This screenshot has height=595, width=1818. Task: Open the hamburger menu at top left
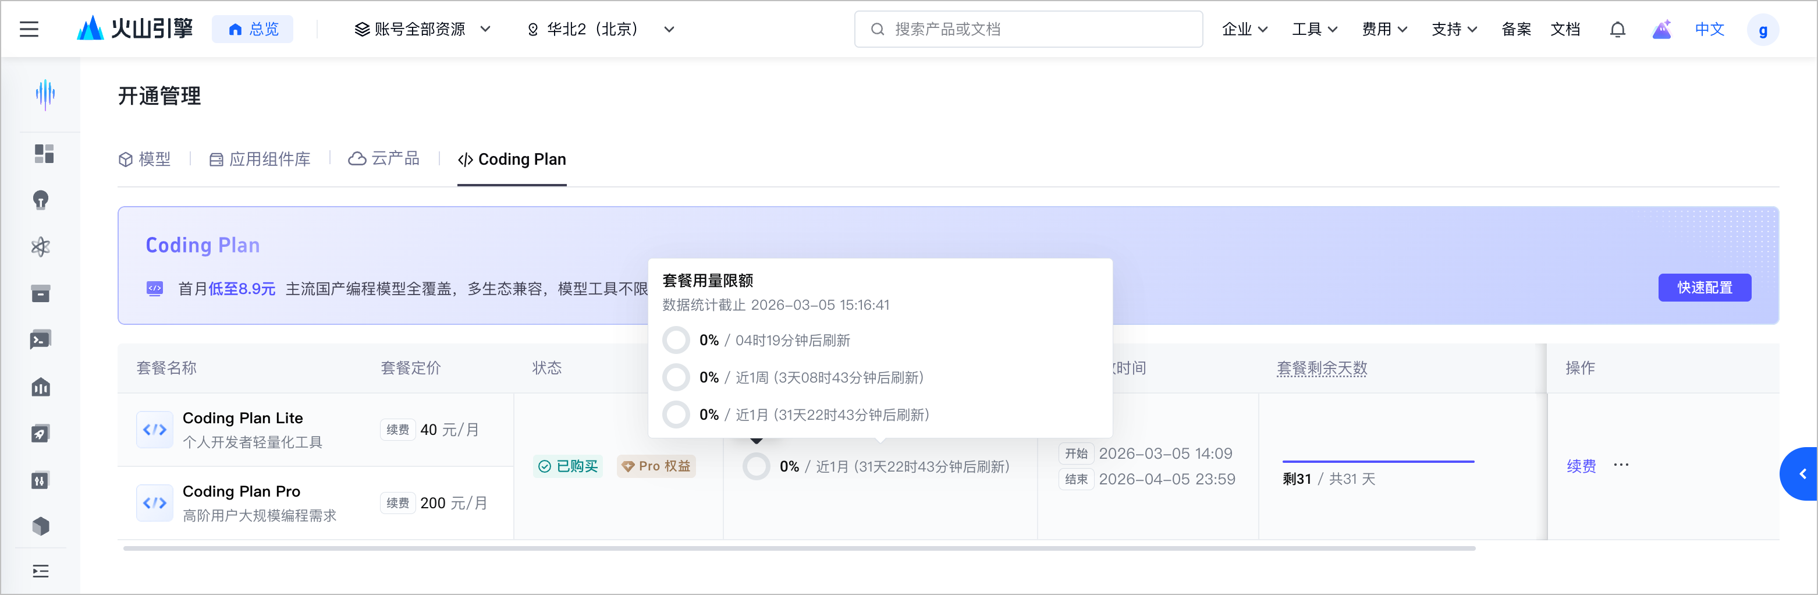29,29
